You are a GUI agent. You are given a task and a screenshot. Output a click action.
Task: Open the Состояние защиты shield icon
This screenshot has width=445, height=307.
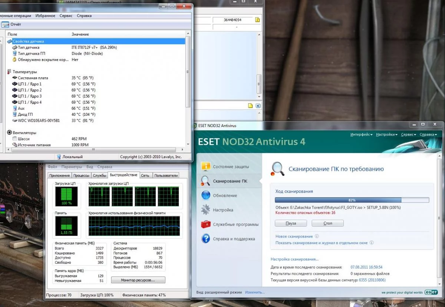point(205,167)
